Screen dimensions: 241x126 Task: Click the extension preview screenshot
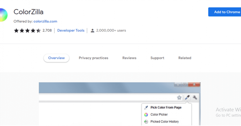click(120, 104)
